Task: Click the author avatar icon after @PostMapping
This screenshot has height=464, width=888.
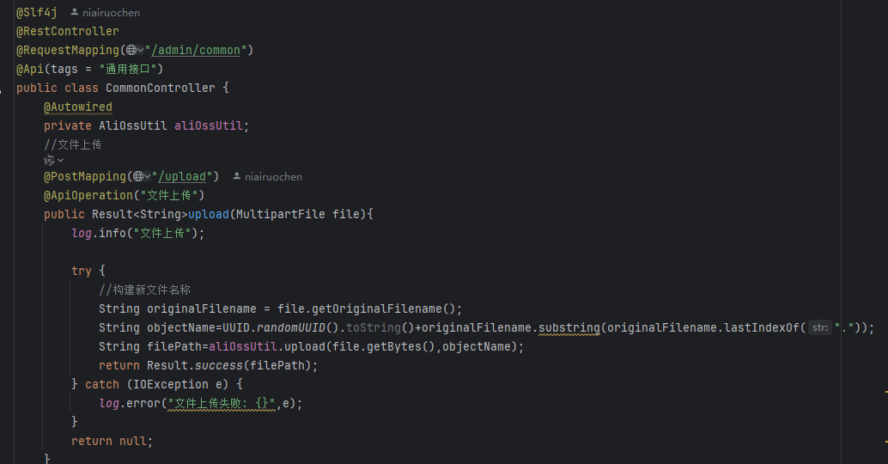Action: click(237, 176)
